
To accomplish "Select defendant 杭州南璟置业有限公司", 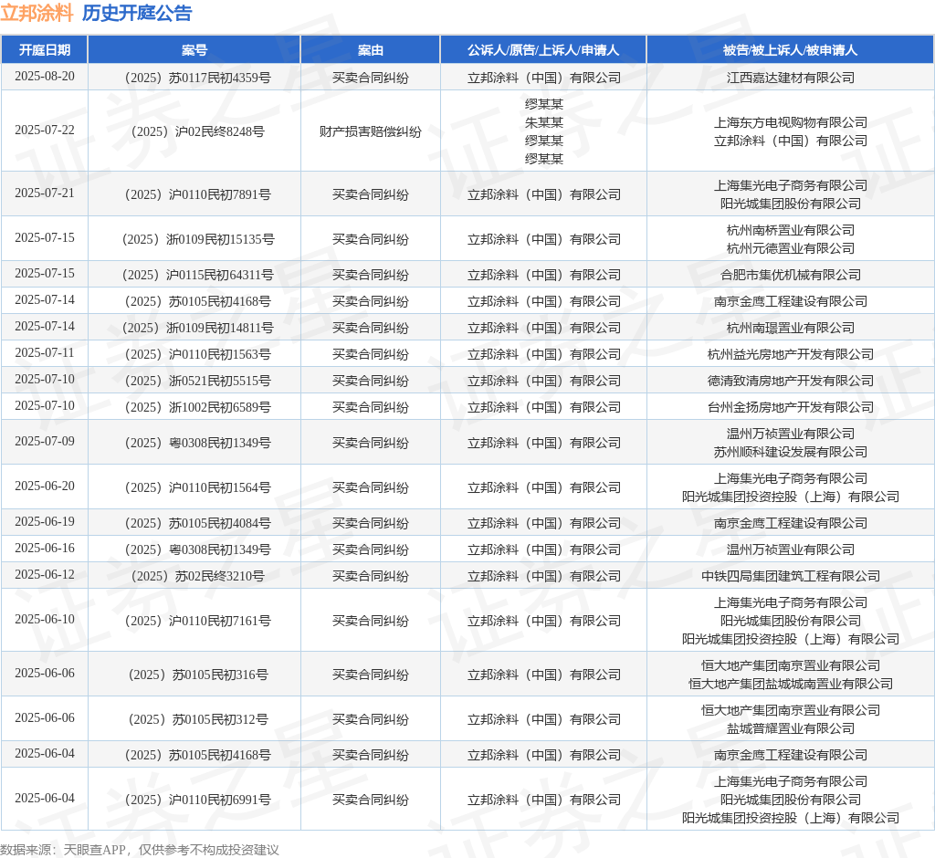I will click(790, 328).
